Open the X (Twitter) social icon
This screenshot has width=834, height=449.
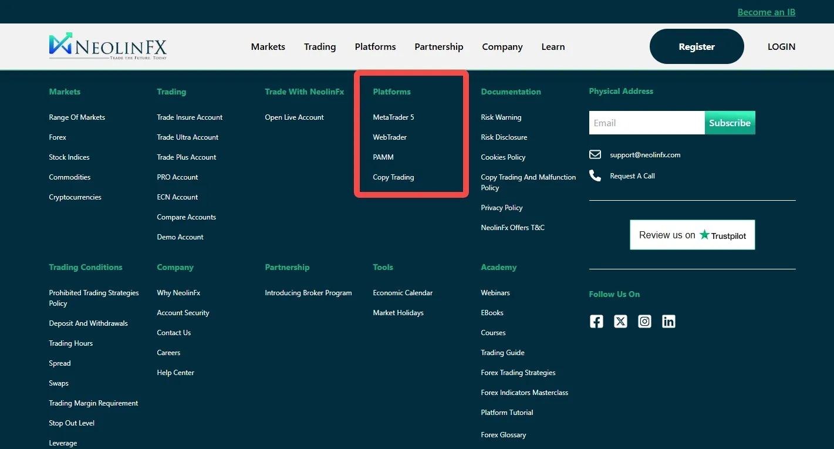620,321
